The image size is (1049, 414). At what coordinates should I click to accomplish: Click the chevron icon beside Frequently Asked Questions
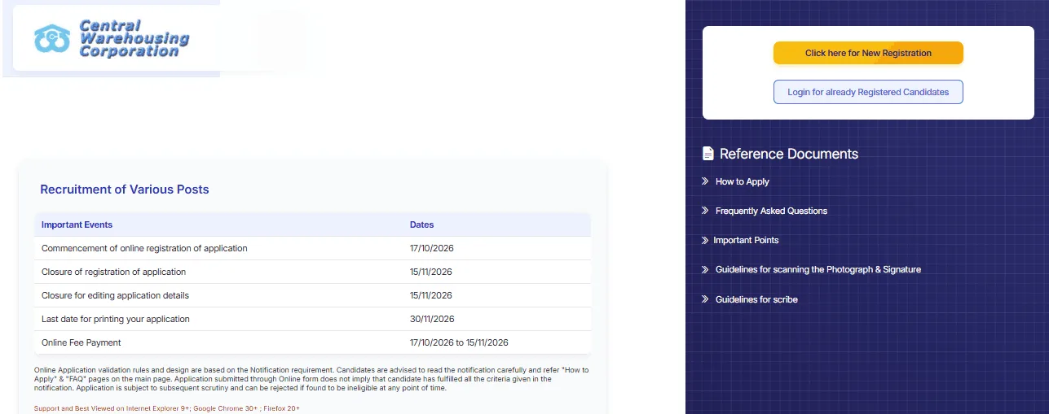click(x=705, y=211)
